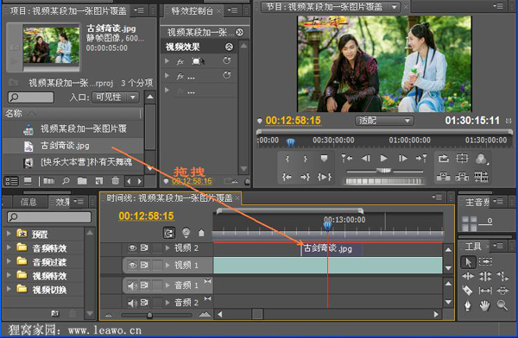This screenshot has width=518, height=338.
Task: Delete selected item with trash icon
Action: [x=115, y=180]
